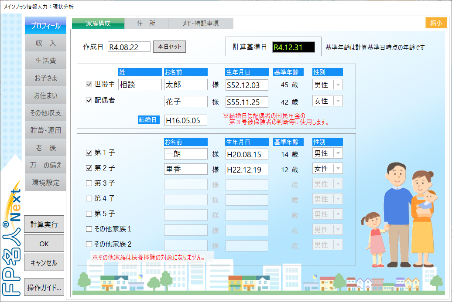The width and height of the screenshot is (452, 302).
Task: Open the 第2子 gender dropdown
Action: [338, 169]
